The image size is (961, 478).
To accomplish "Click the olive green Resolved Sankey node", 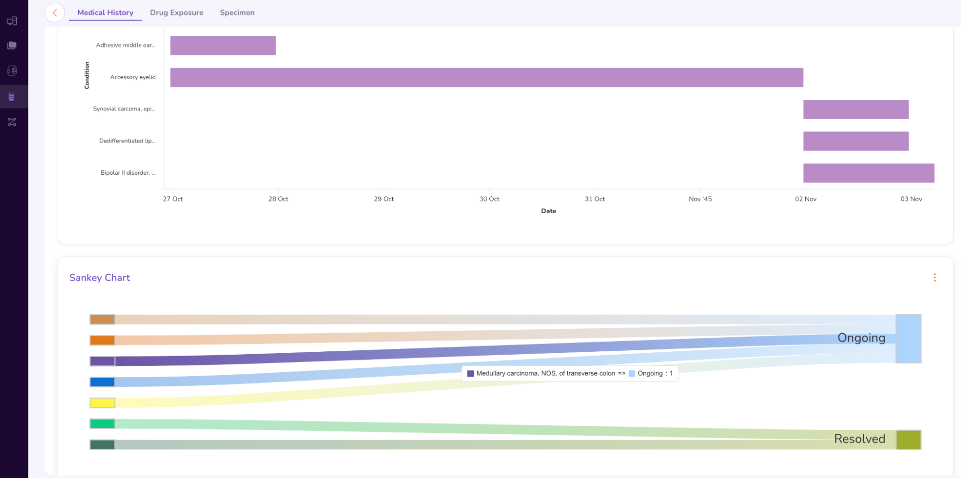I will [x=908, y=440].
